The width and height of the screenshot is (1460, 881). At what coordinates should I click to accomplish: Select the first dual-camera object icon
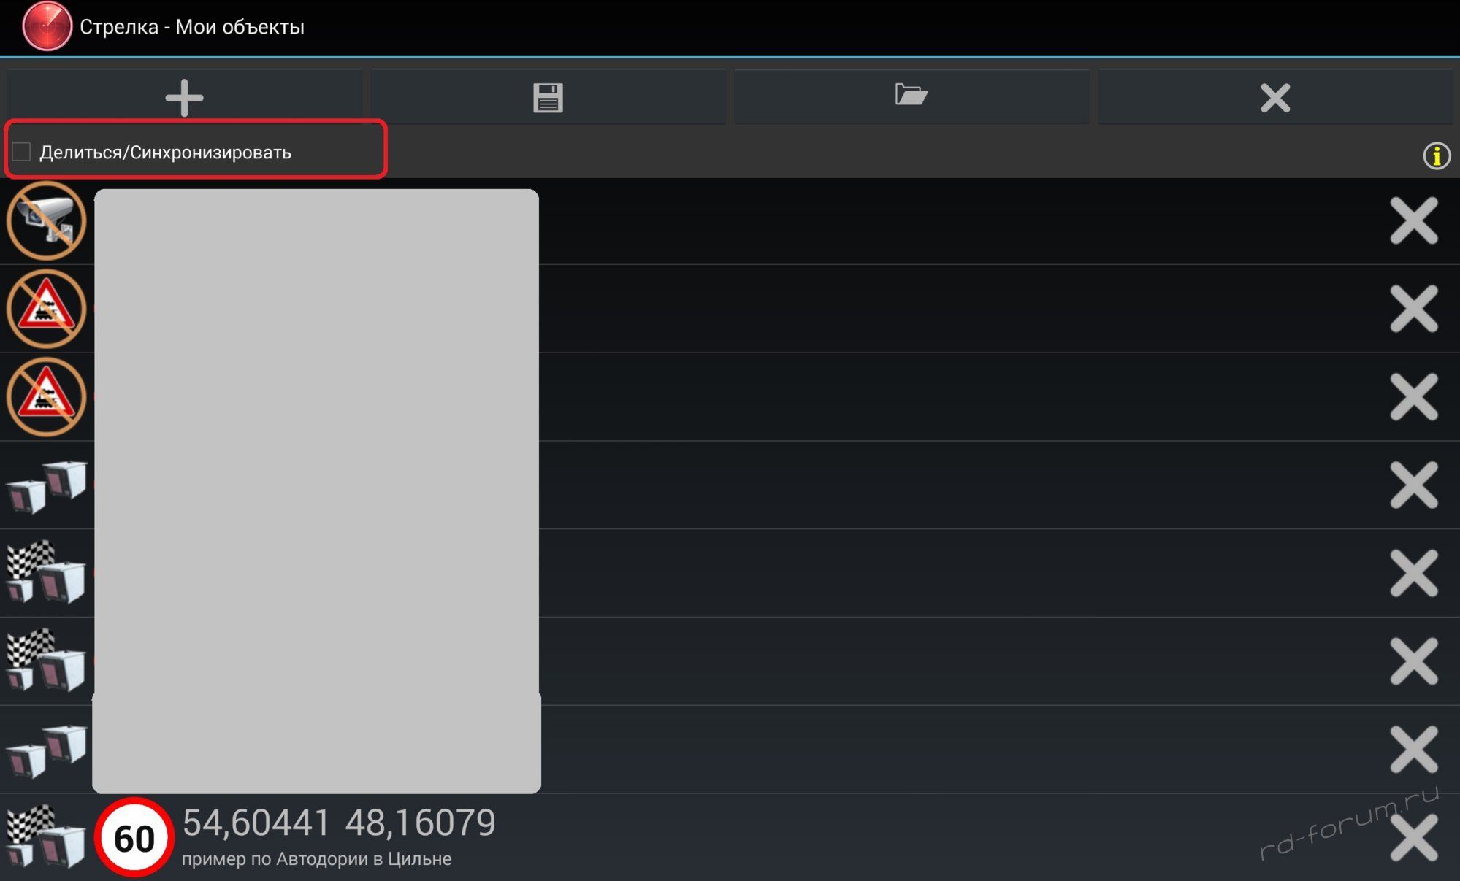pyautogui.click(x=47, y=485)
